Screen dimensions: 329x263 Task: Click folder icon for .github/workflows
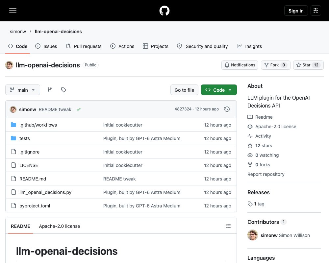click(x=13, y=125)
